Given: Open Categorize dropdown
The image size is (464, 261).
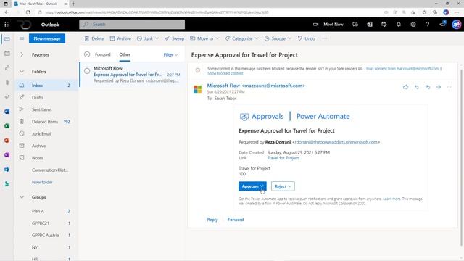Looking at the screenshot, I should pyautogui.click(x=241, y=38).
